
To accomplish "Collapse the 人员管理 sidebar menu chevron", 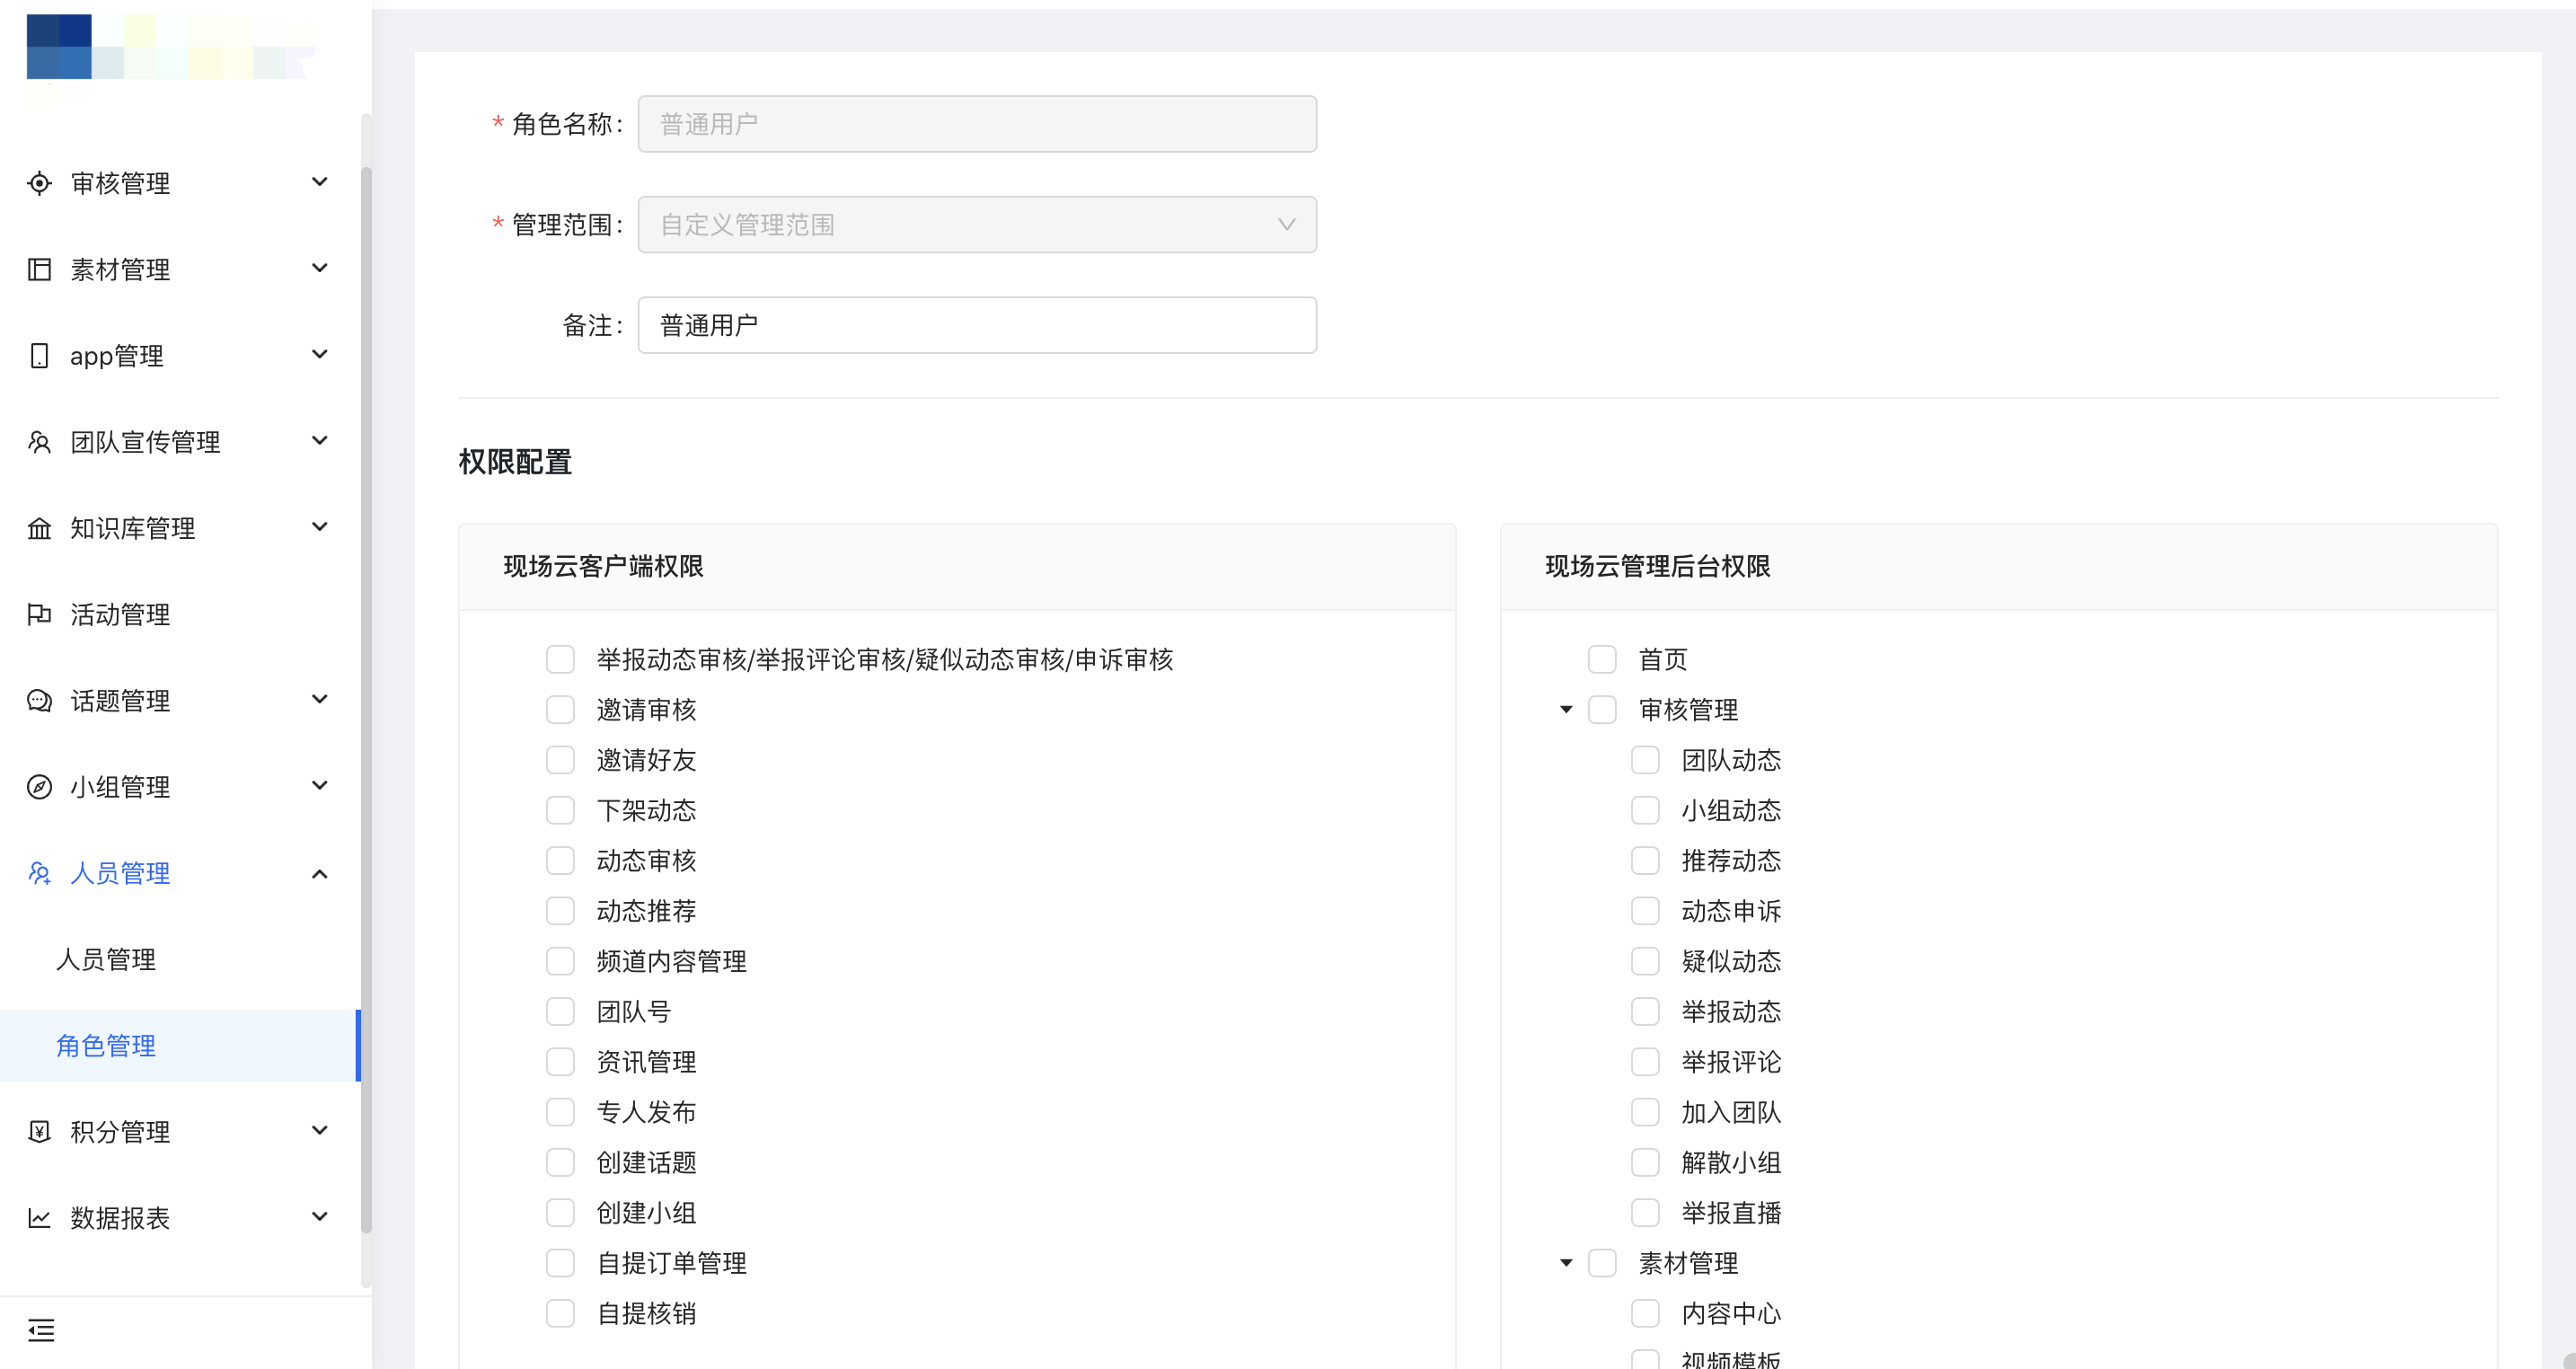I will click(320, 874).
